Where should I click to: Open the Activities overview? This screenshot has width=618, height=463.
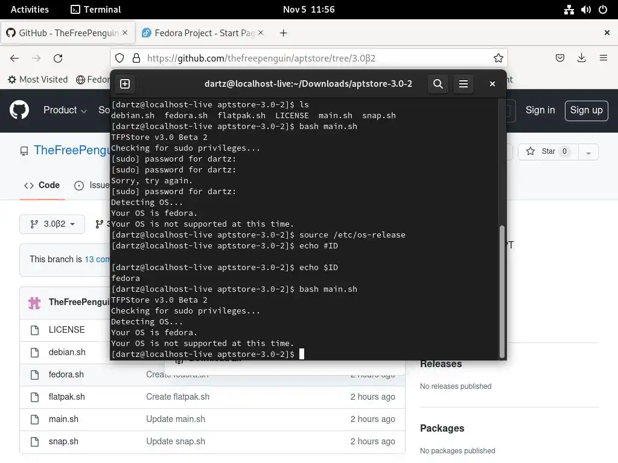click(x=30, y=10)
